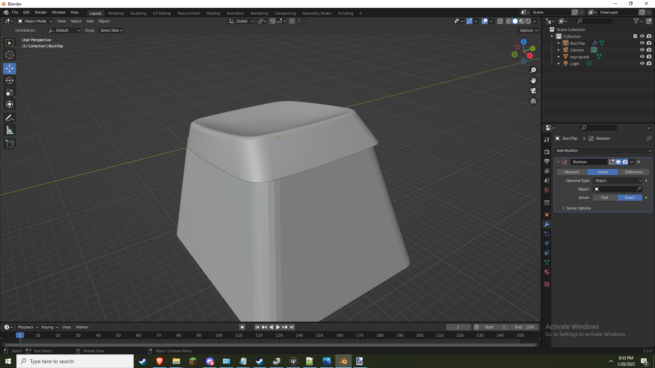Choose the Fast solver option

click(605, 198)
